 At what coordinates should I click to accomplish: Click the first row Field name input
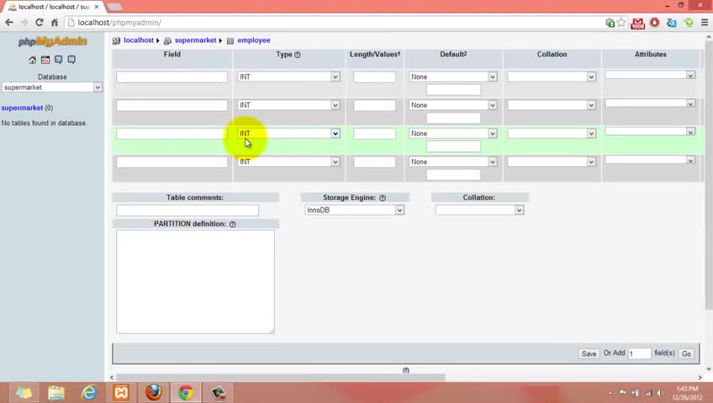[x=172, y=77]
